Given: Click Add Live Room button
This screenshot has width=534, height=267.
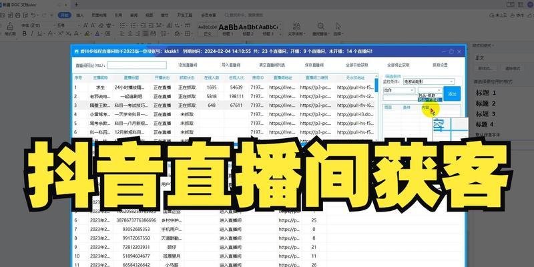Looking at the screenshot, I should click(188, 65).
